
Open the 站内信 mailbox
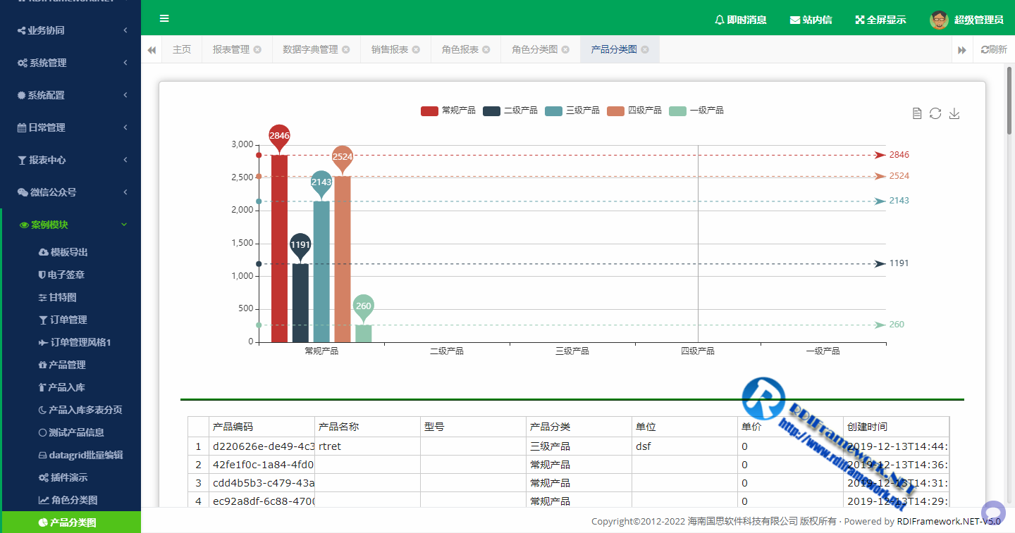pos(811,20)
